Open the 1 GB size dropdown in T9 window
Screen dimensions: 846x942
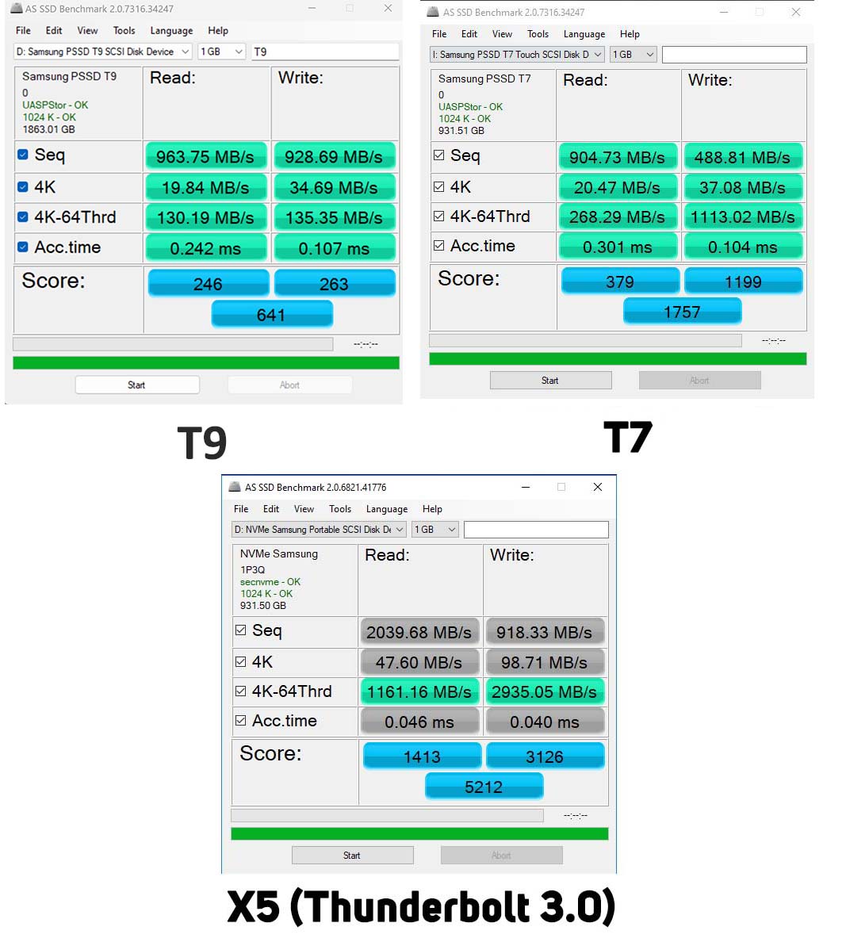(x=222, y=52)
